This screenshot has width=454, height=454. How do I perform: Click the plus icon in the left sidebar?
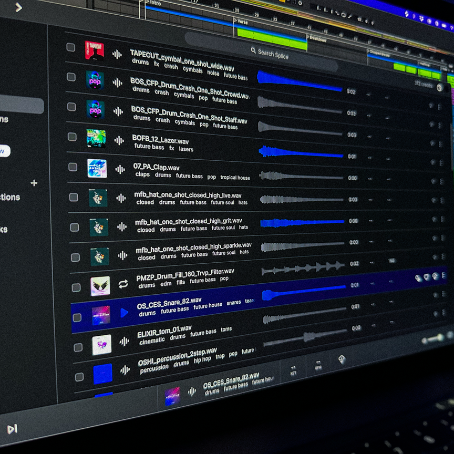pyautogui.click(x=33, y=183)
